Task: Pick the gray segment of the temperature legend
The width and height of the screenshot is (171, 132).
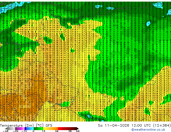Action: point(8,128)
